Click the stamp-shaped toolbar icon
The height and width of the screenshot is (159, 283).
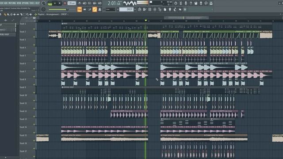99,9
